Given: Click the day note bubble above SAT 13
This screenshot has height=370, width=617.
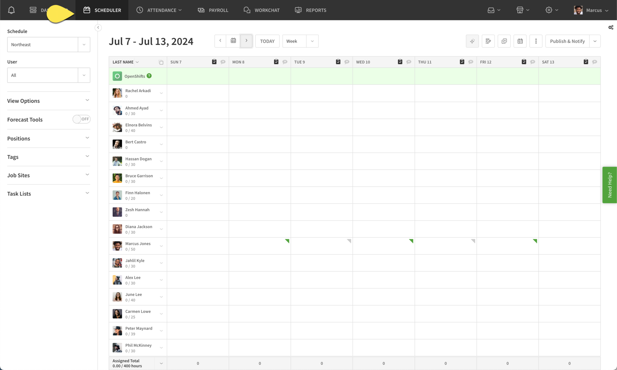Looking at the screenshot, I should pos(594,62).
